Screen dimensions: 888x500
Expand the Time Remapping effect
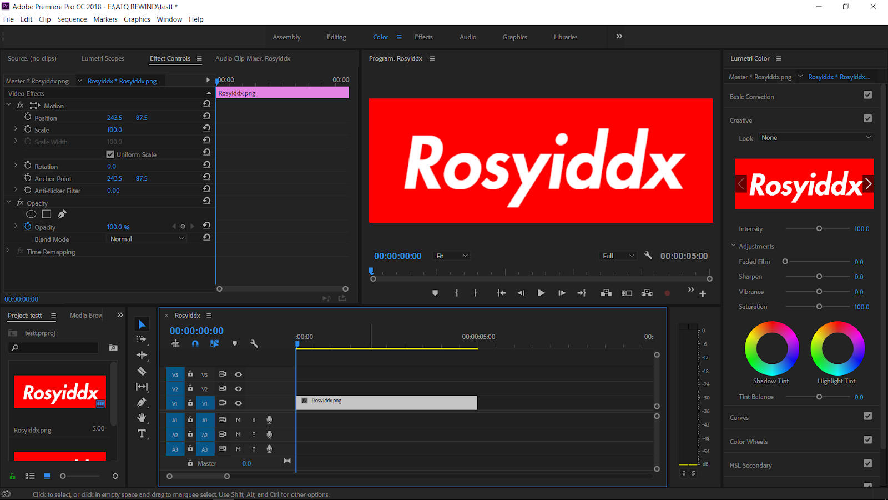tap(8, 251)
